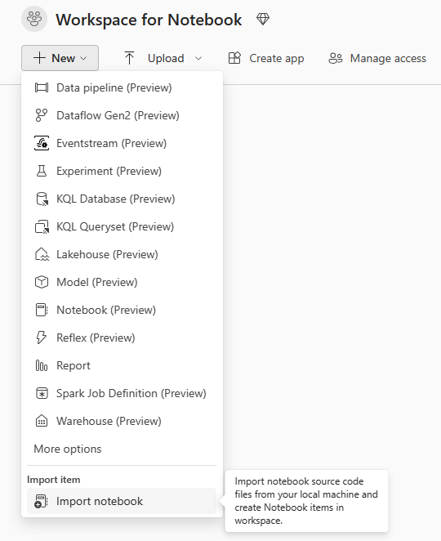The width and height of the screenshot is (441, 541).
Task: Collapse the New dropdown menu
Action: [60, 58]
